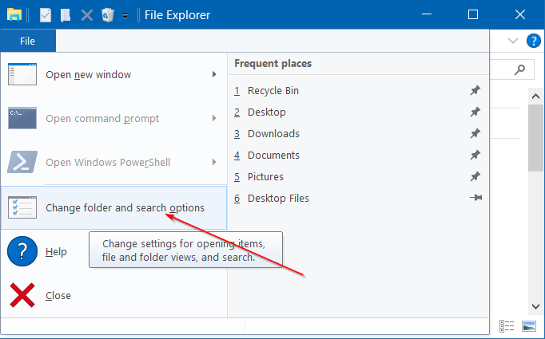Expand the Open Windows PowerShell submenu arrow
Viewport: 545px width, 339px height.
click(214, 162)
